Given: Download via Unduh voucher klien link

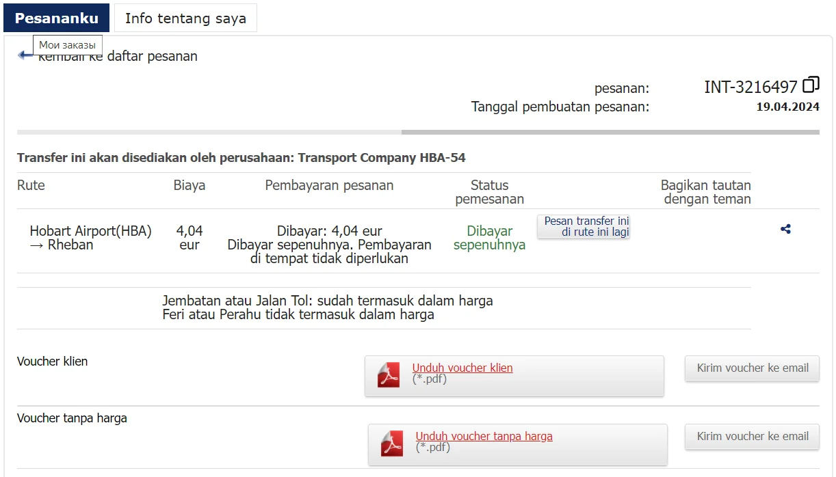Looking at the screenshot, I should point(462,368).
